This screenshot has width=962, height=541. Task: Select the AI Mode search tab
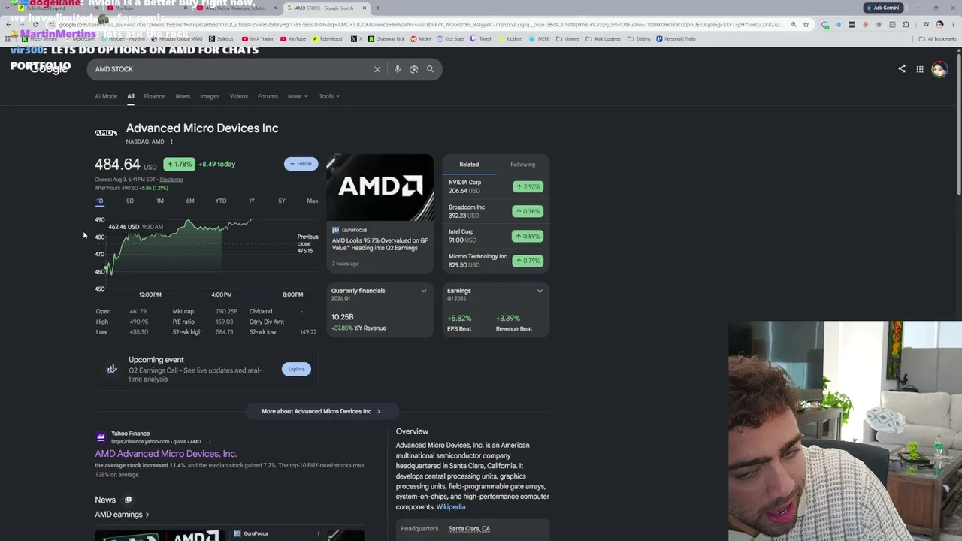coord(106,96)
